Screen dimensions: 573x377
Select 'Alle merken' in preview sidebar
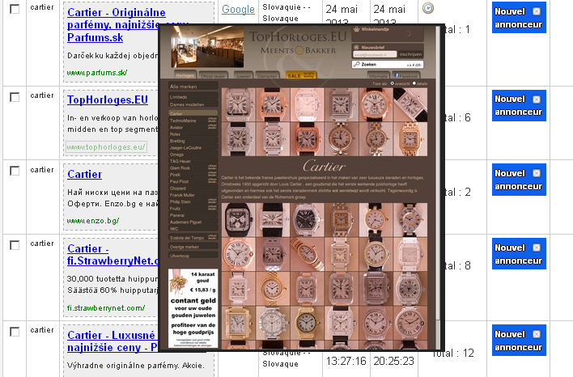(x=193, y=87)
